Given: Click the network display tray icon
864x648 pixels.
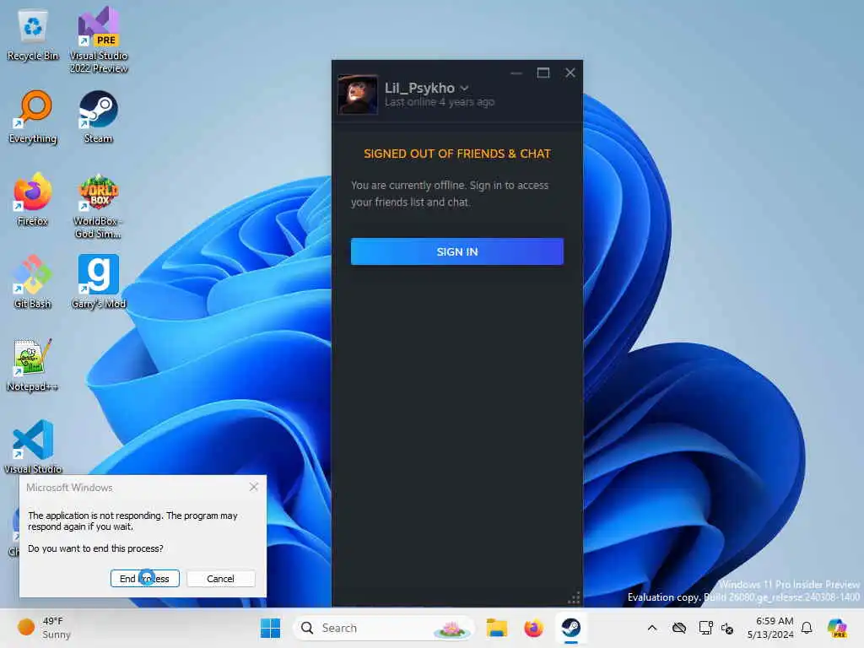Looking at the screenshot, I should pyautogui.click(x=705, y=628).
